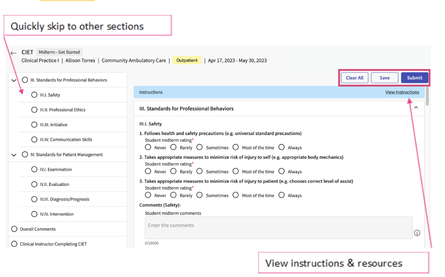This screenshot has height=277, width=445.
Task: Click the info icon beside comments box
Action: click(x=417, y=233)
